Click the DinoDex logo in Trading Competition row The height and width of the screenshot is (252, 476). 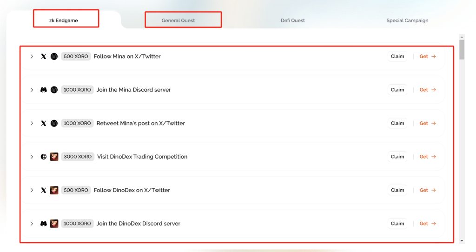(54, 157)
